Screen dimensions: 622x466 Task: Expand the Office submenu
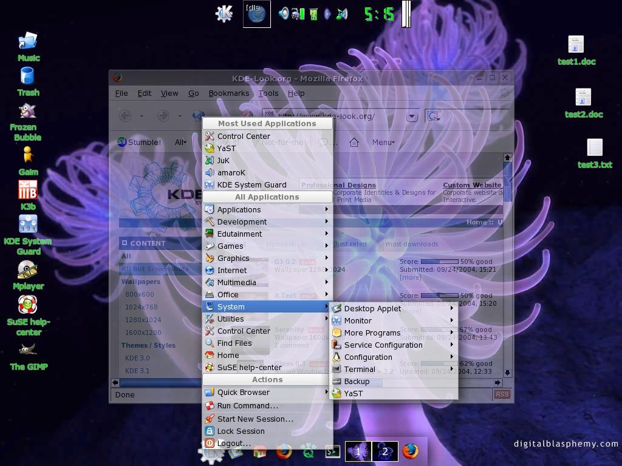click(267, 294)
